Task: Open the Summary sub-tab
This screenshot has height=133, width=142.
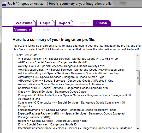Action: tap(22, 29)
